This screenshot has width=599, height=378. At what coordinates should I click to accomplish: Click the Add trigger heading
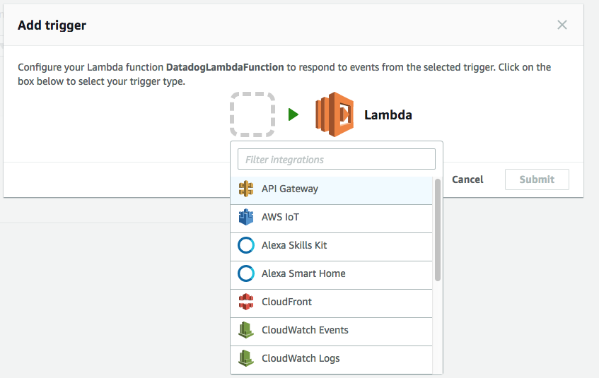(52, 25)
